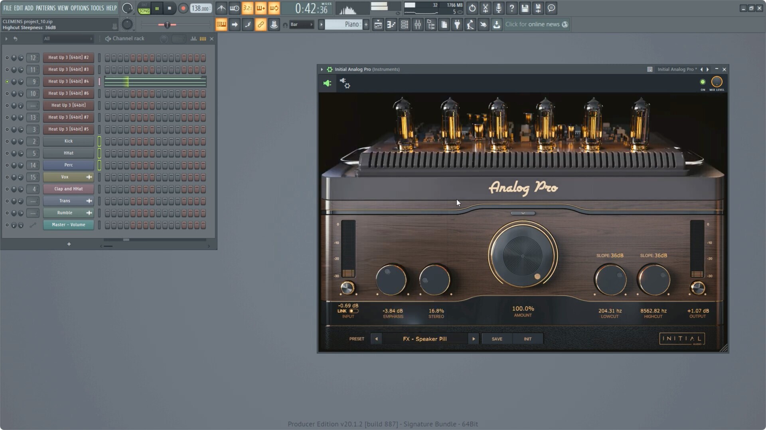Open the All channel filter dropdown

coord(68,39)
